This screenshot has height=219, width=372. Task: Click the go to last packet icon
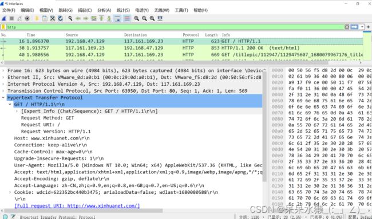pyautogui.click(x=109, y=18)
